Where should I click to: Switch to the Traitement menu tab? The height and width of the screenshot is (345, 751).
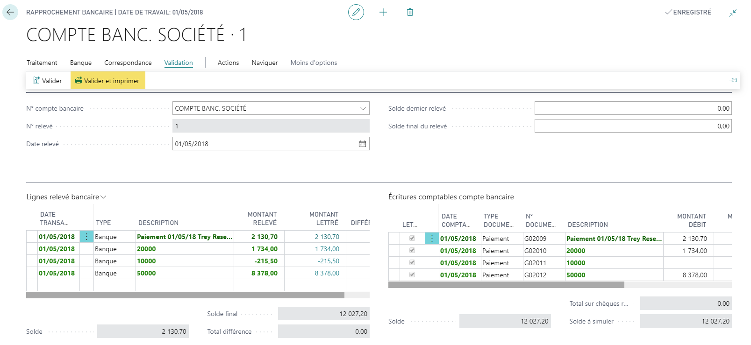(x=42, y=63)
